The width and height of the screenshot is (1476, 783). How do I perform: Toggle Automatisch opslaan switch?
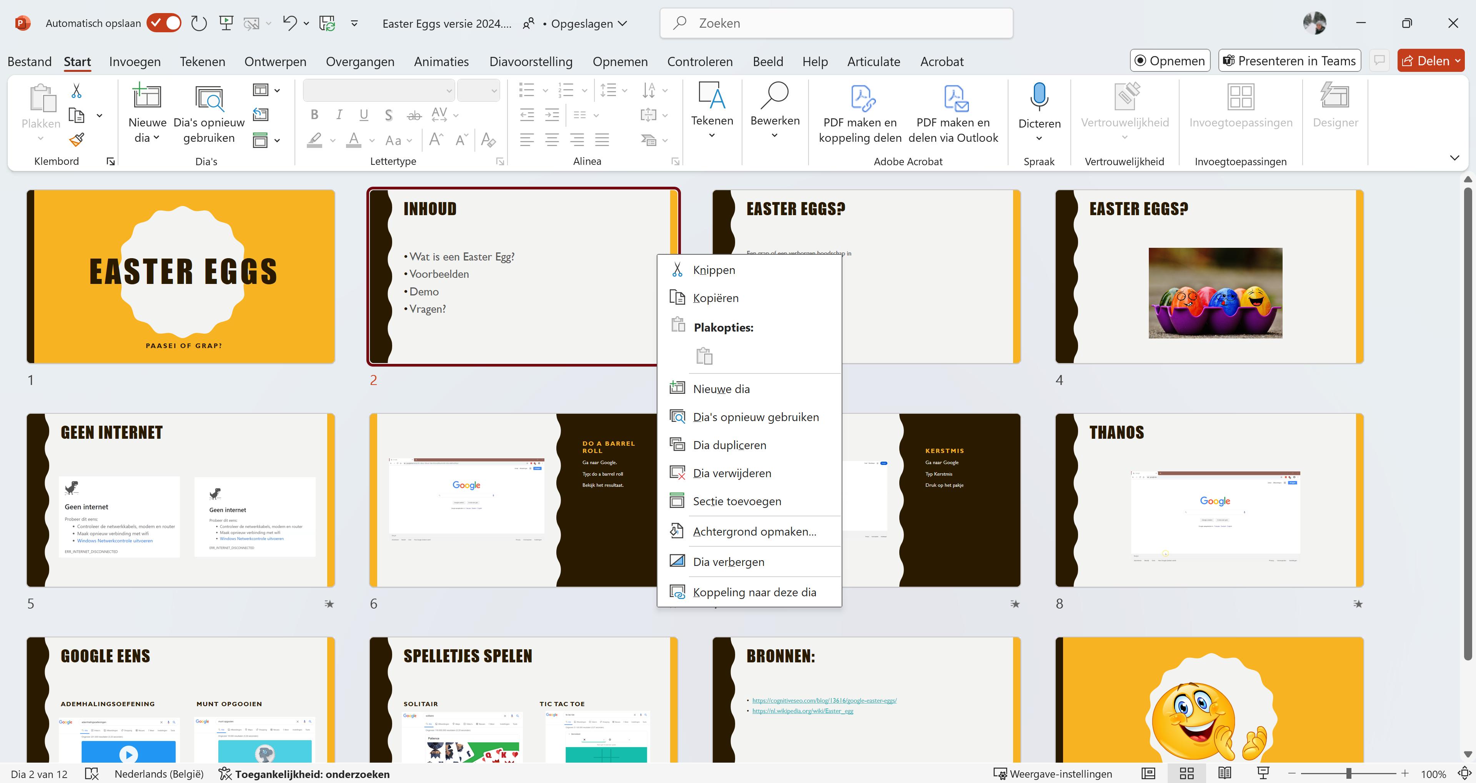[164, 23]
